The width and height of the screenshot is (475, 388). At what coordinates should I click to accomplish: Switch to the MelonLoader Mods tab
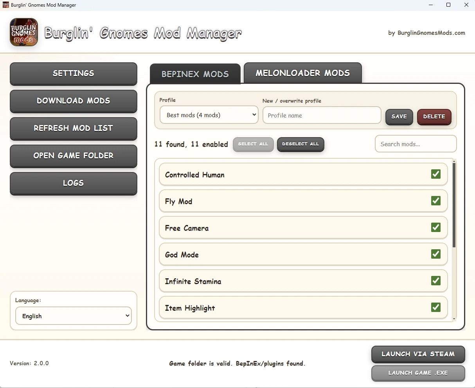(x=303, y=73)
